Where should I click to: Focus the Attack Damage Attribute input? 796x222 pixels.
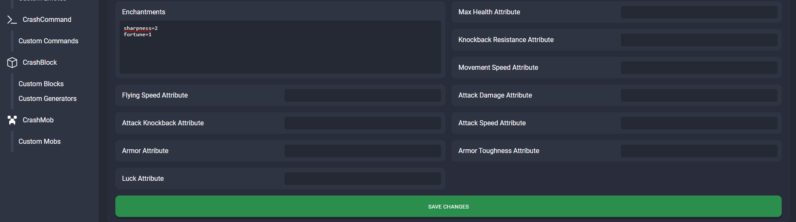[699, 95]
